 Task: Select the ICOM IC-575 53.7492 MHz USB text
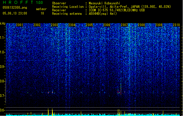(x=117, y=10)
